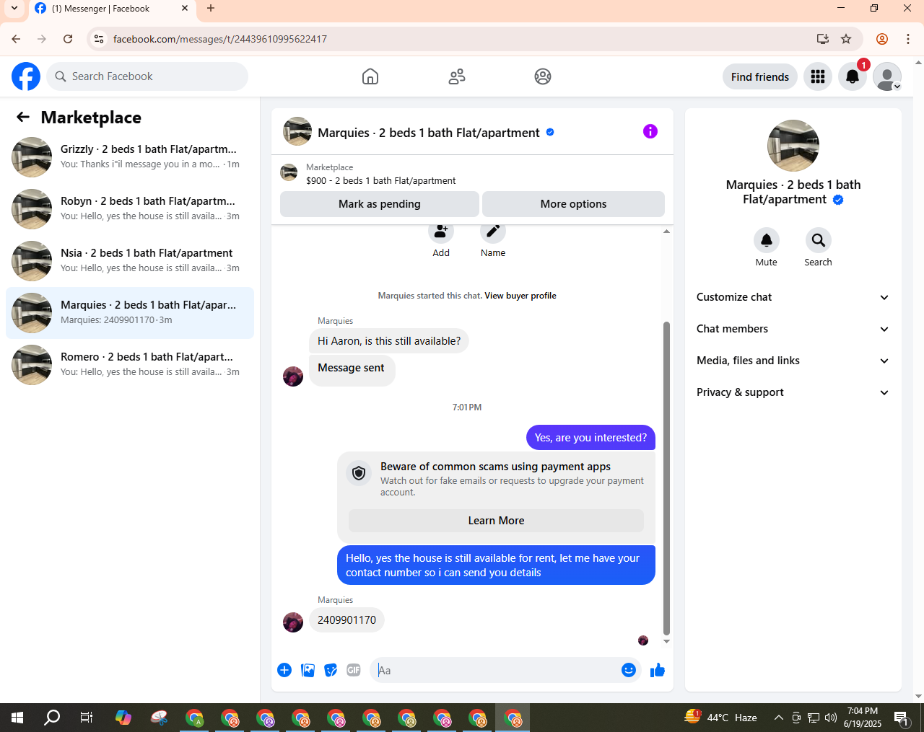This screenshot has height=732, width=924.
Task: Expand the Privacy & support section
Action: point(793,392)
